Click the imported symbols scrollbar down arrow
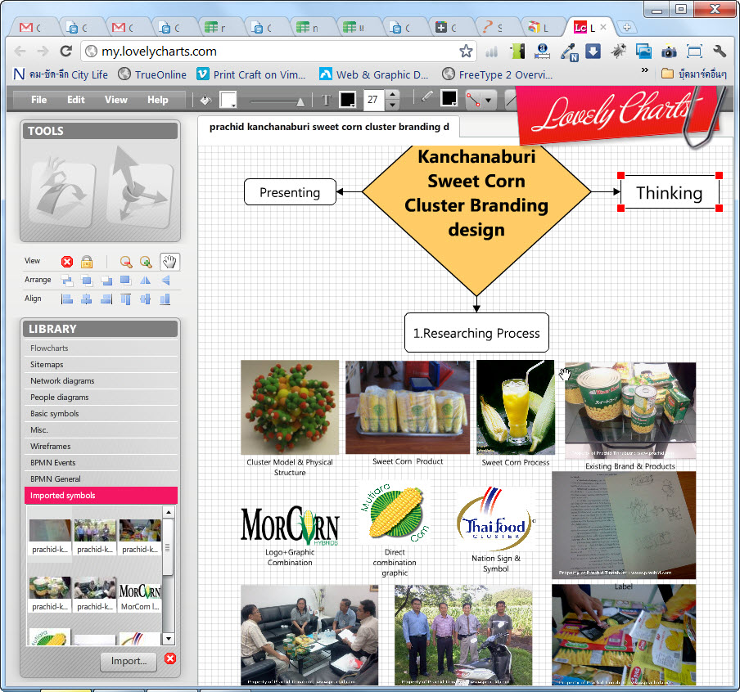The width and height of the screenshot is (740, 692). pyautogui.click(x=169, y=639)
